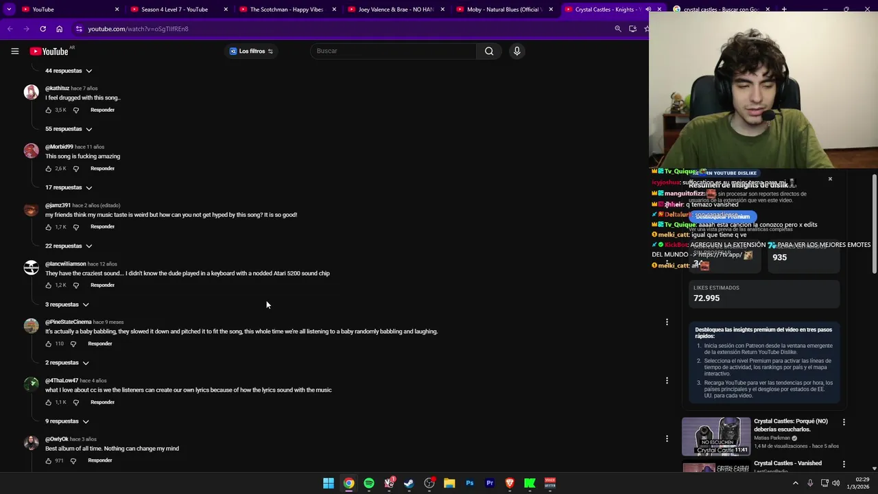Open a new browser tab
This screenshot has height=494, width=878.
(x=784, y=10)
